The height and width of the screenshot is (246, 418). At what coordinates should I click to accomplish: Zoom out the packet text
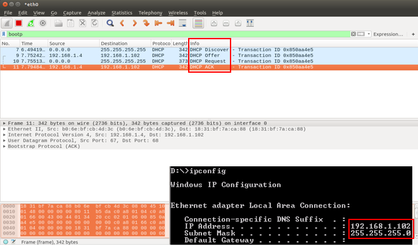coord(226,23)
